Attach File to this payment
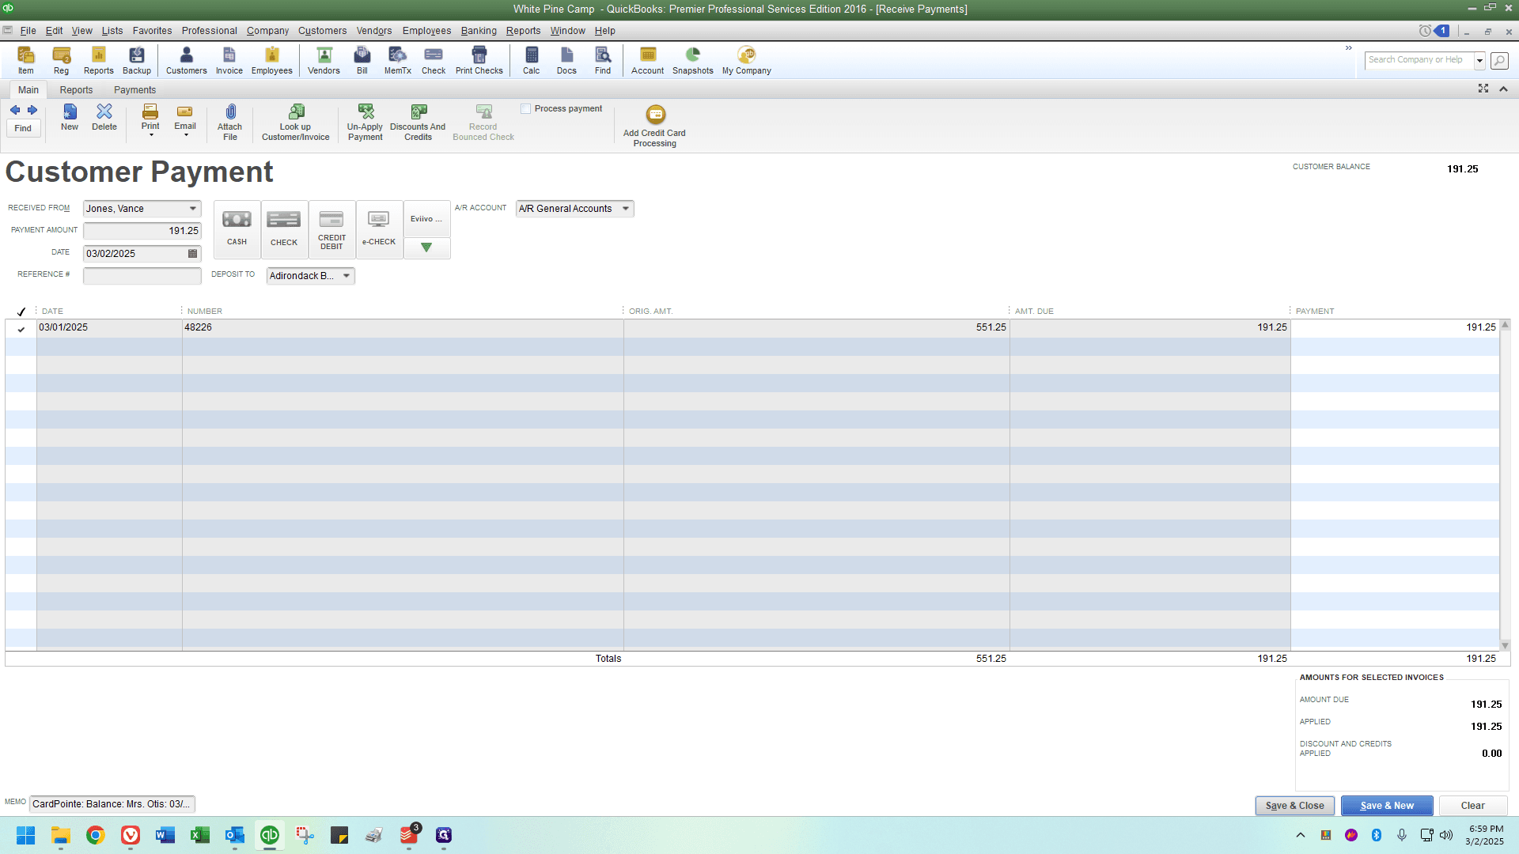This screenshot has width=1519, height=854. [x=230, y=123]
